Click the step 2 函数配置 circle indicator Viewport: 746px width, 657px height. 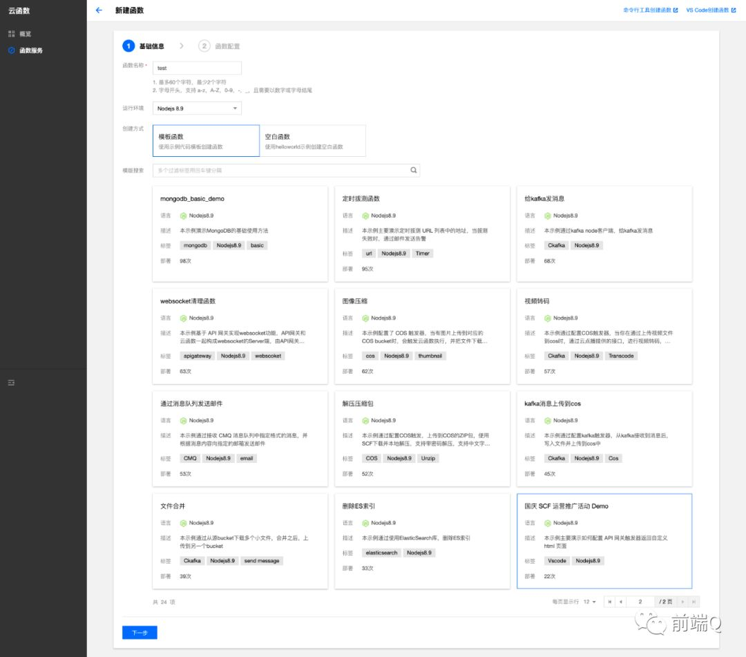204,46
